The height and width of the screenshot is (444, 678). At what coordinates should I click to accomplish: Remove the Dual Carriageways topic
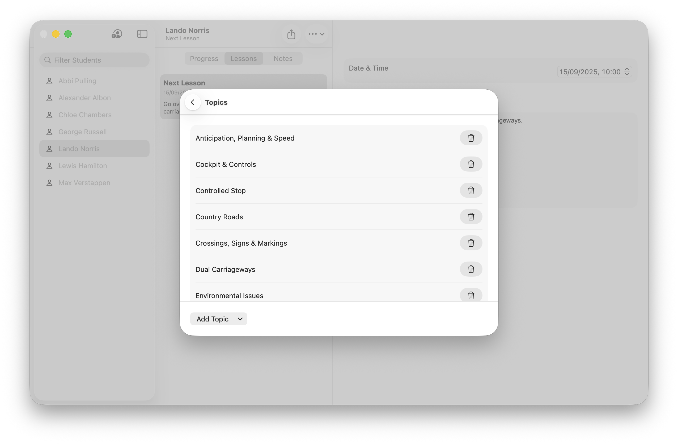(471, 269)
